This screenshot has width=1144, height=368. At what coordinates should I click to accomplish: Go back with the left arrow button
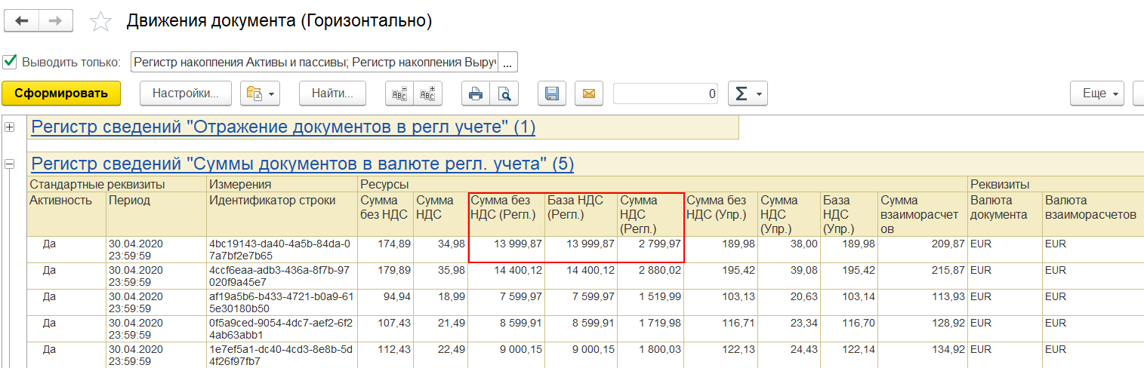tap(21, 21)
